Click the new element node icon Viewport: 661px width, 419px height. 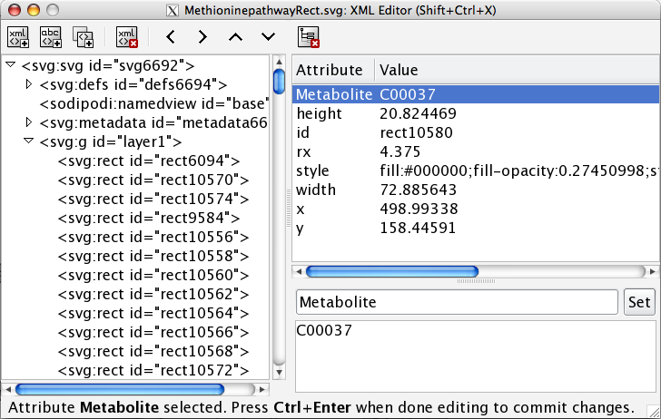coord(18,37)
